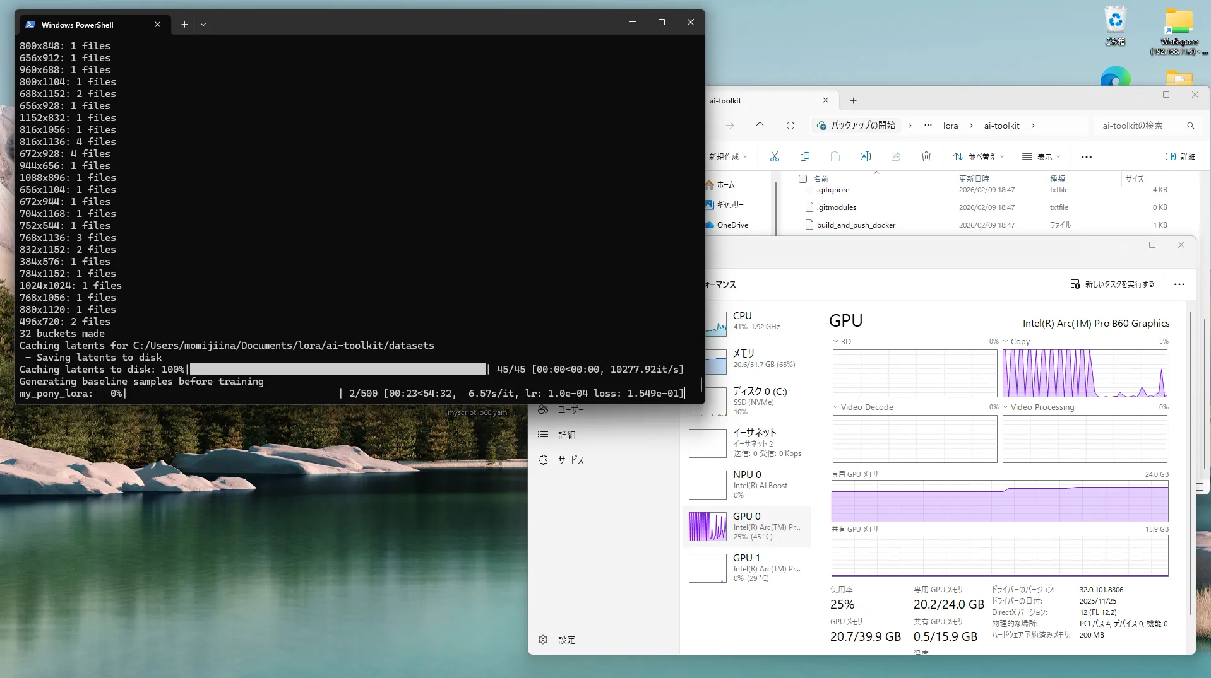
Task: Open the 表示 view dropdown
Action: (1041, 156)
